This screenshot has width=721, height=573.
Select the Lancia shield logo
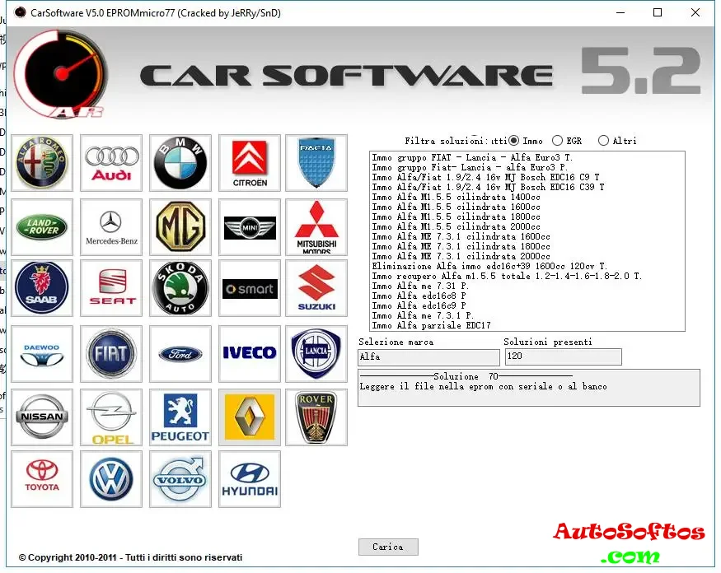[x=316, y=353]
